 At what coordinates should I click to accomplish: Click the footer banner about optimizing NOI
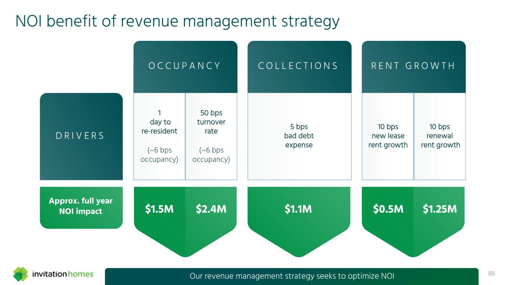292,276
